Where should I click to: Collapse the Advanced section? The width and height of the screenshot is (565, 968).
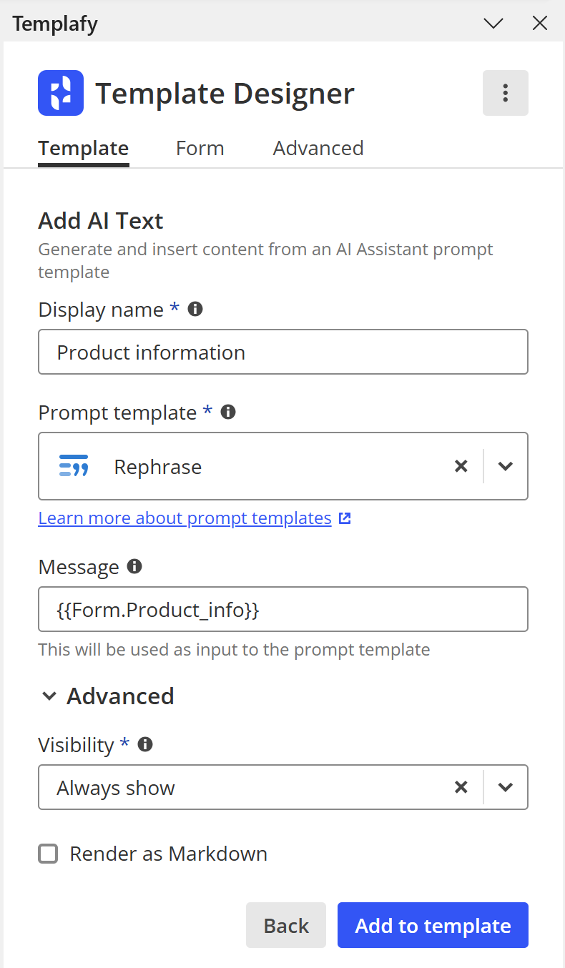point(49,696)
